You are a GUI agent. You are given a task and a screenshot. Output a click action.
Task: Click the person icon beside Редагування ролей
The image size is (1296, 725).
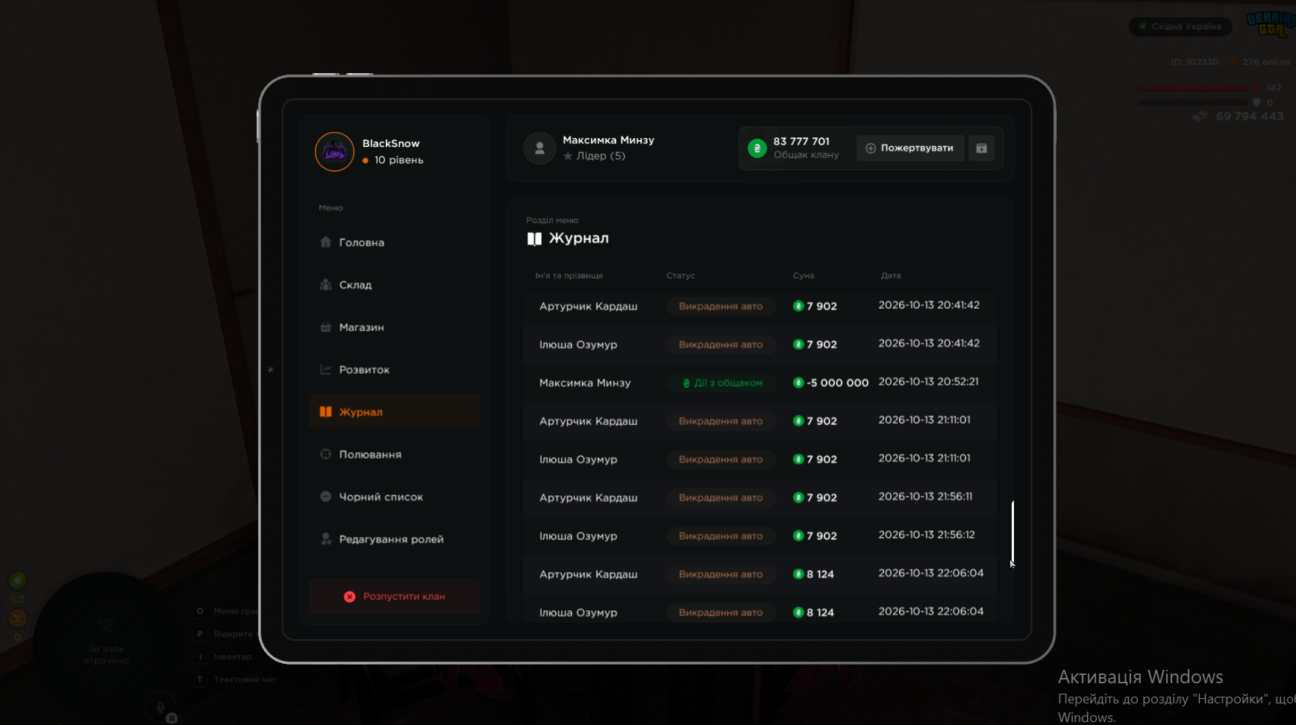(325, 539)
